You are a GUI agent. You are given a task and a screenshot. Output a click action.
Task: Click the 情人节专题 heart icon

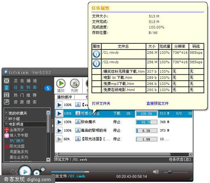(7, 135)
